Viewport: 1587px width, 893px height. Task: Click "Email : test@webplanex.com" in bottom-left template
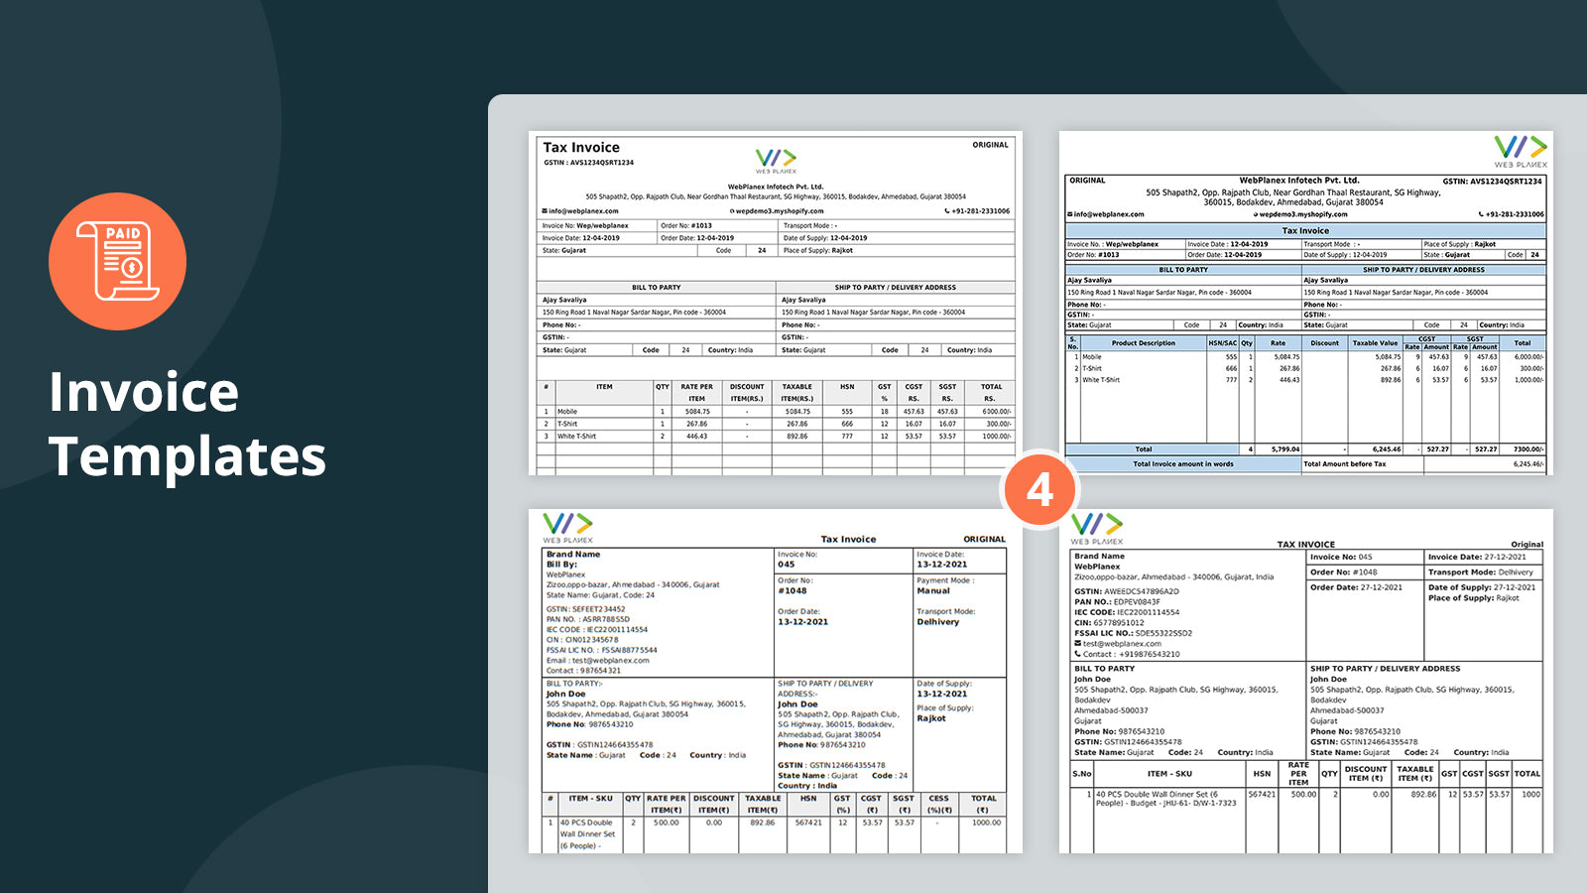[598, 660]
